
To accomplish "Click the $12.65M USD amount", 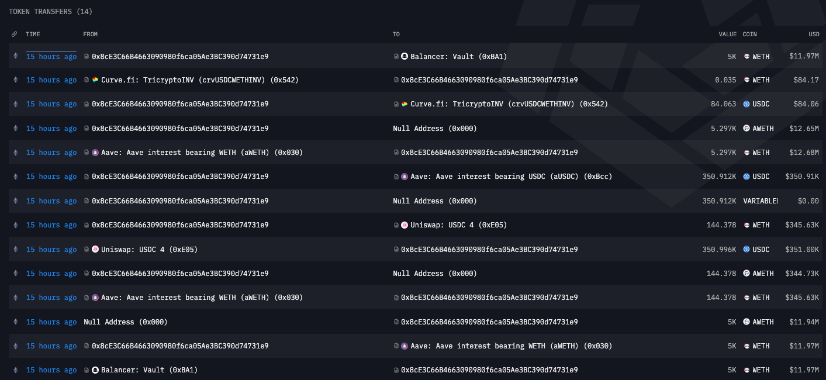I will 804,129.
